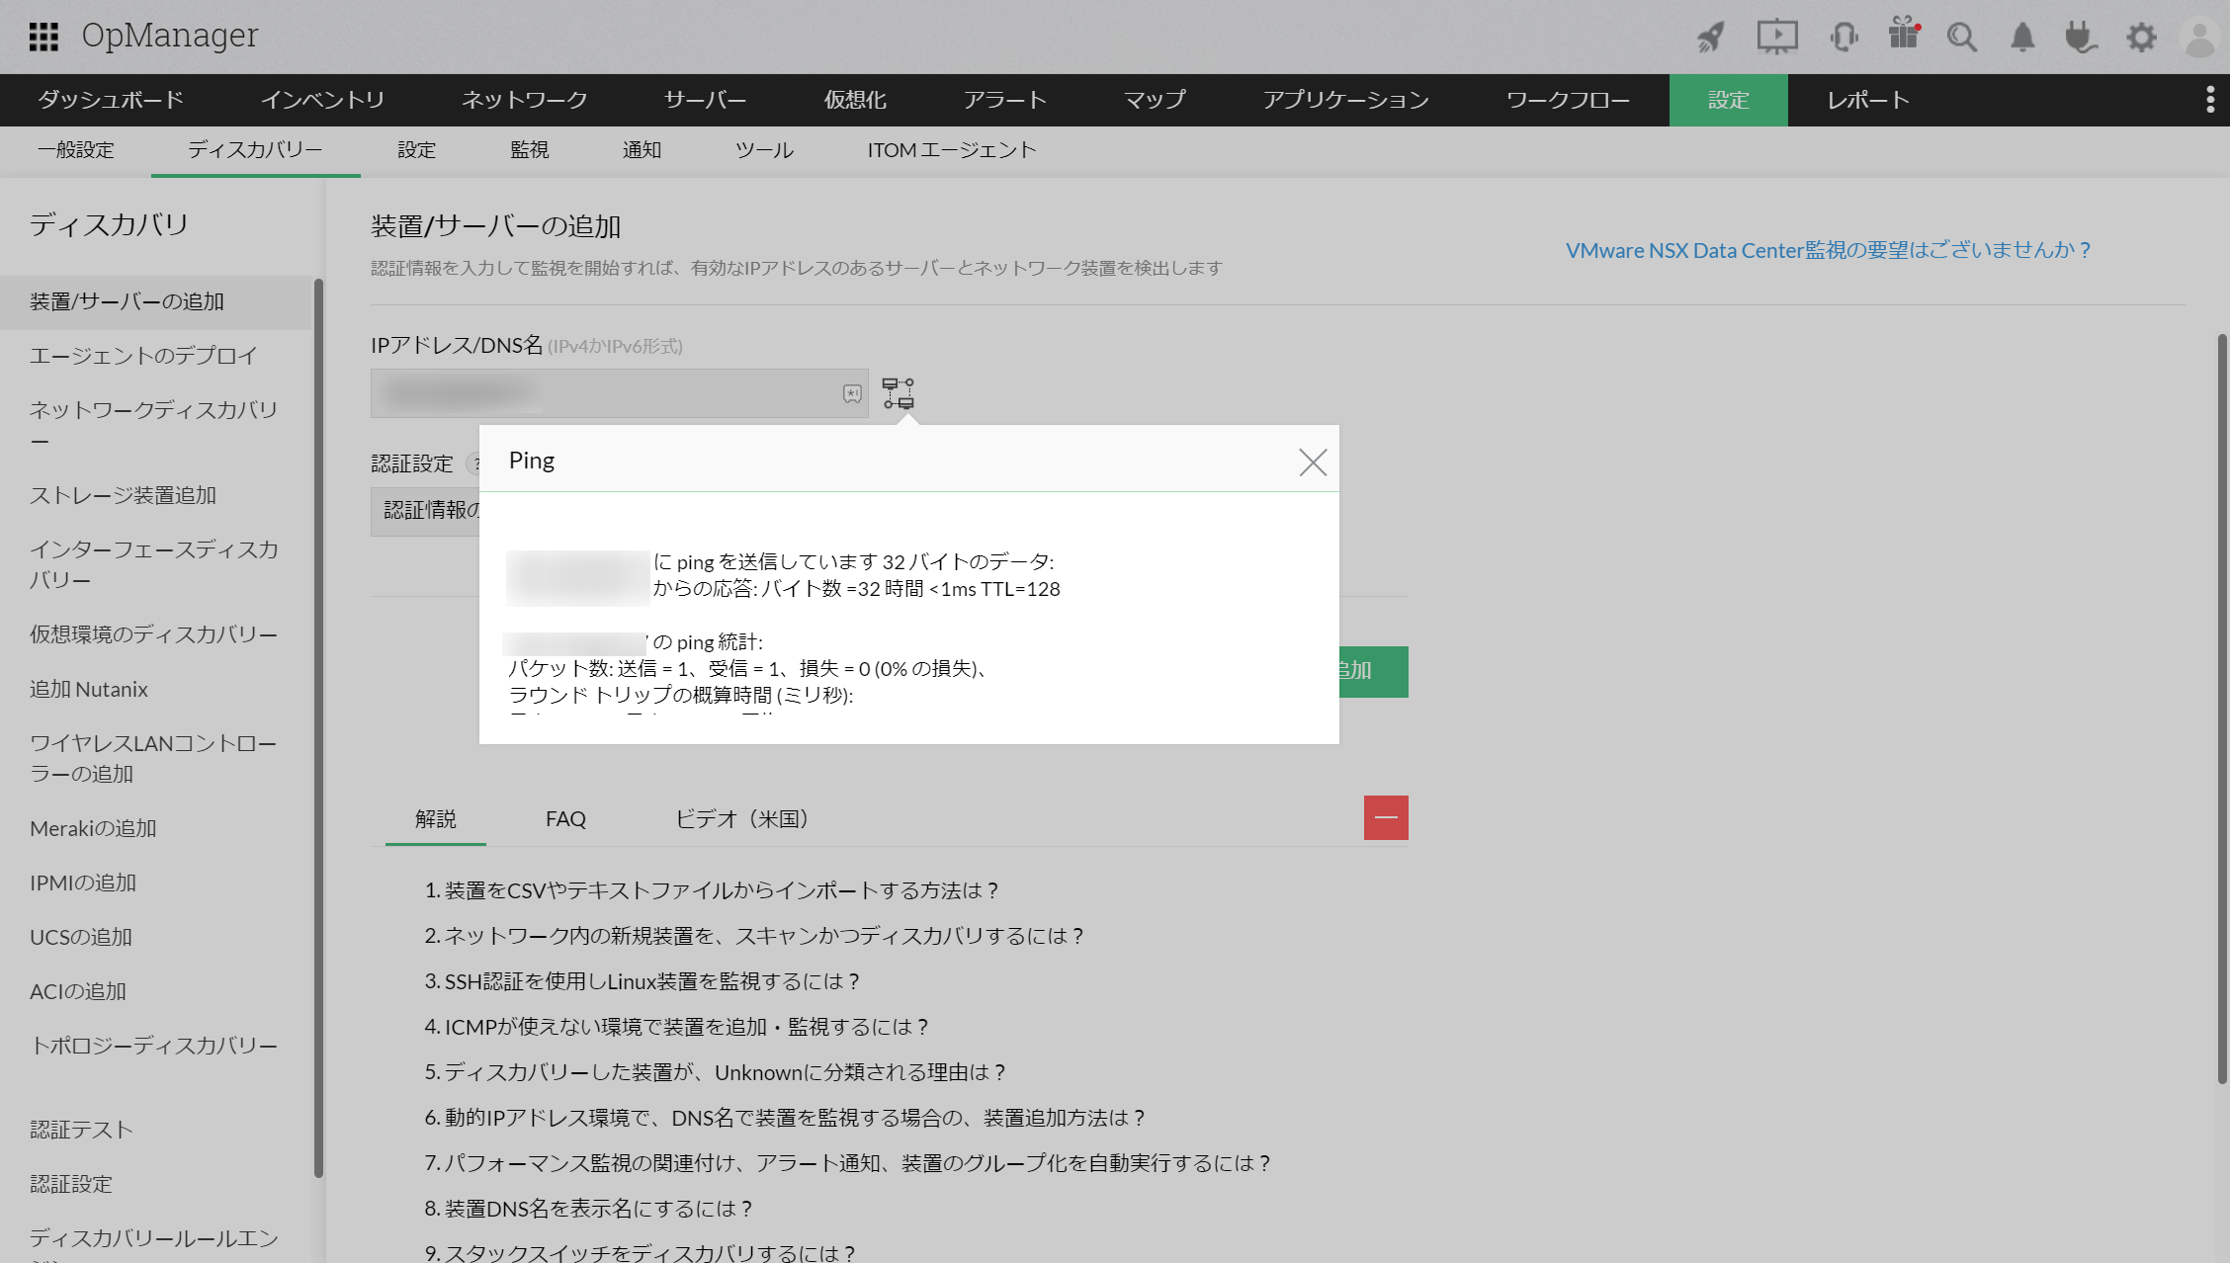The width and height of the screenshot is (2230, 1263).
Task: Open the SSH認証 Linux監視 help link
Action: pos(650,981)
